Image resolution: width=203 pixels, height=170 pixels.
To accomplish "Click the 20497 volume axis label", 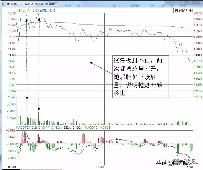I will [11, 111].
